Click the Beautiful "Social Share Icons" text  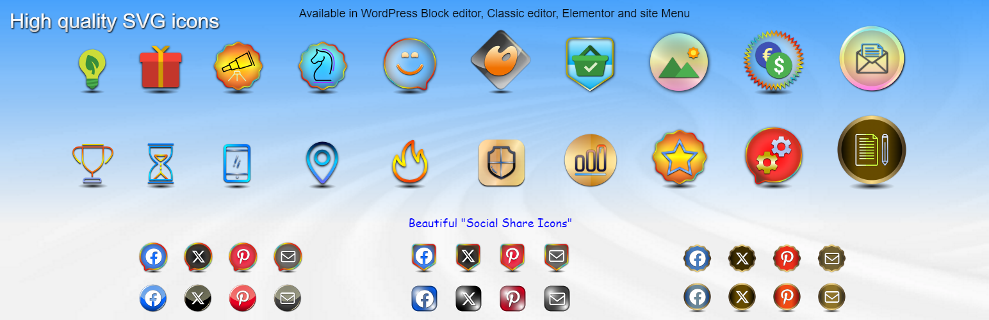(x=490, y=223)
